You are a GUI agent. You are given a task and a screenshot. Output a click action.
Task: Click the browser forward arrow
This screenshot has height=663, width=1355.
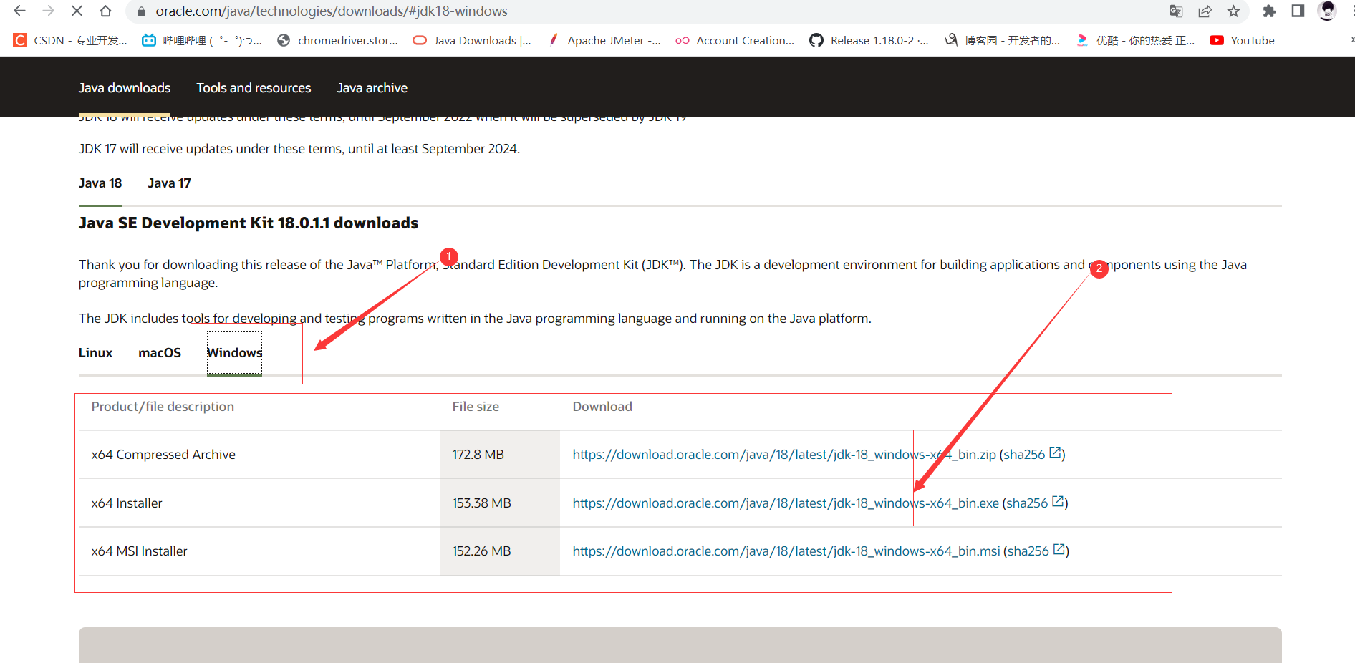pos(48,11)
